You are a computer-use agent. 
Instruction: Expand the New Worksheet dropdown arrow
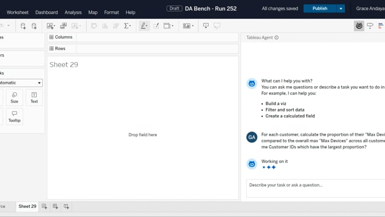click(x=54, y=26)
